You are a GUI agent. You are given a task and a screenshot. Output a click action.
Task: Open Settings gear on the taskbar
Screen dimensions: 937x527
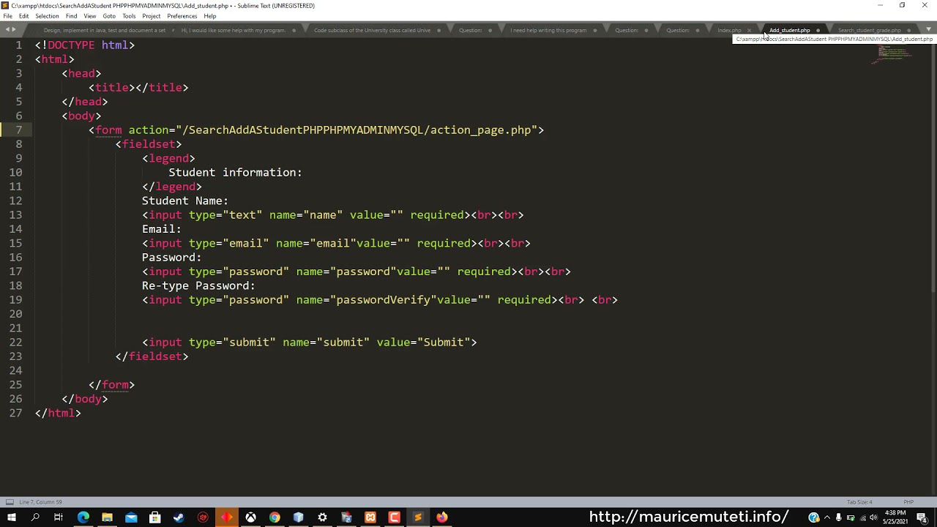[x=322, y=517]
